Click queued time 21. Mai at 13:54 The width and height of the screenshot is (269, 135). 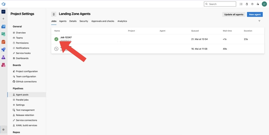199,39
